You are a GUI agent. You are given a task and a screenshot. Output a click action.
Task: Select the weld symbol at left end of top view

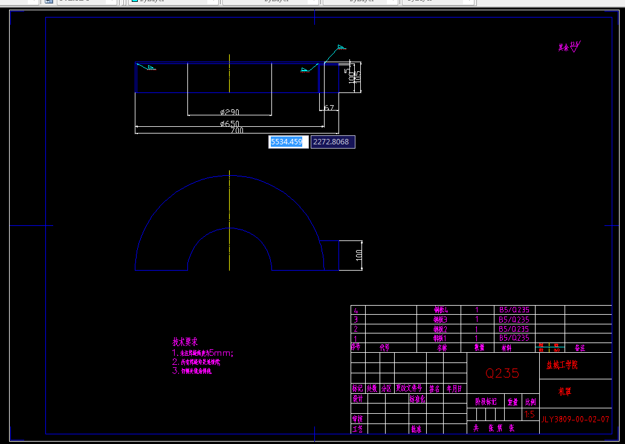pos(146,66)
